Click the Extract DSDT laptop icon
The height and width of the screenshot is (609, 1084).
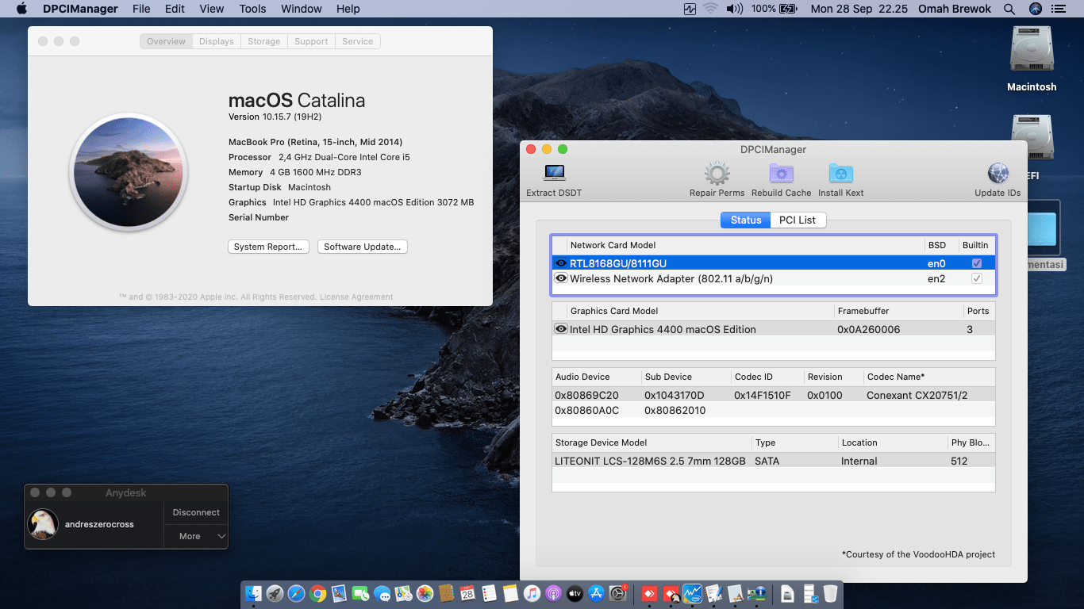[x=553, y=173]
